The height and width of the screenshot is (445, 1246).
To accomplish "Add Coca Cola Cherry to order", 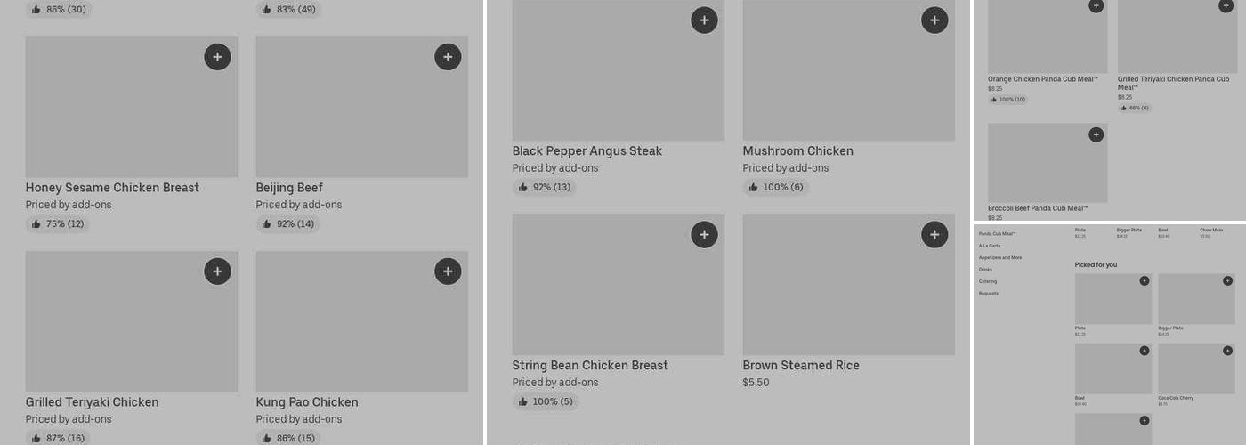I will [1227, 351].
